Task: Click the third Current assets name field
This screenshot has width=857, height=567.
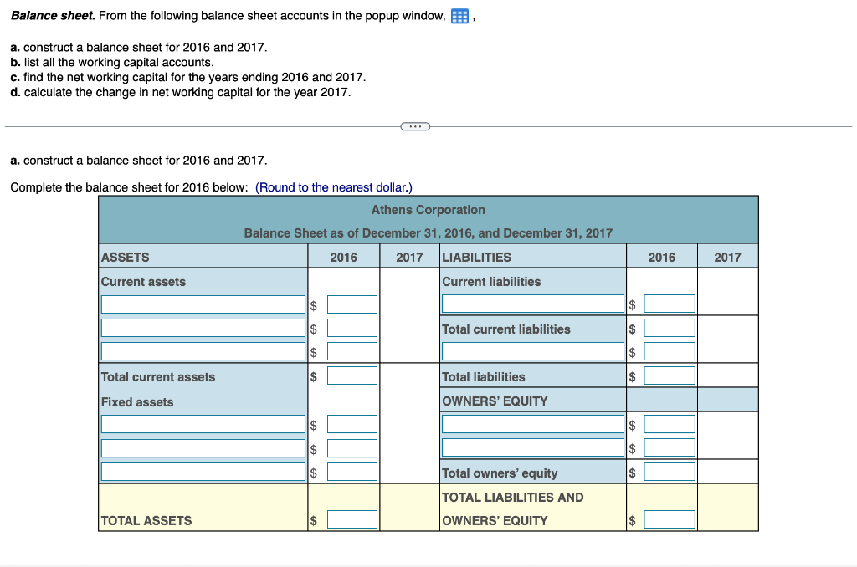Action: click(x=201, y=350)
